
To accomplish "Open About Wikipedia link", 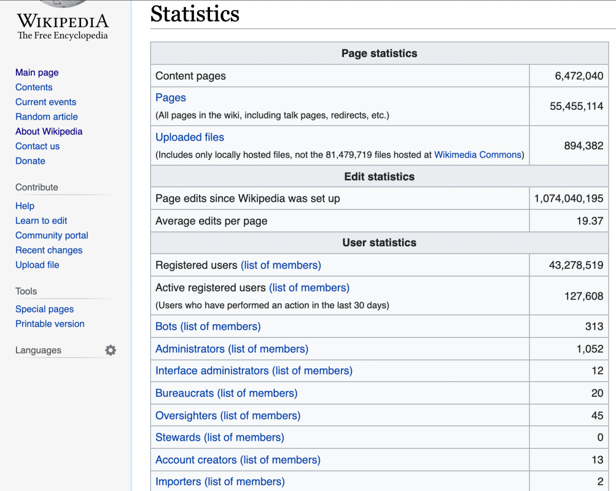I will click(x=49, y=131).
